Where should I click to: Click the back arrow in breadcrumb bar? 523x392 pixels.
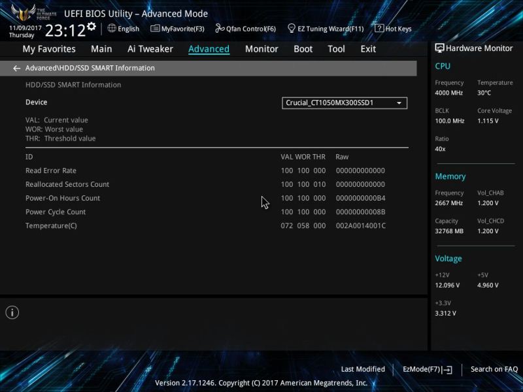pyautogui.click(x=16, y=69)
